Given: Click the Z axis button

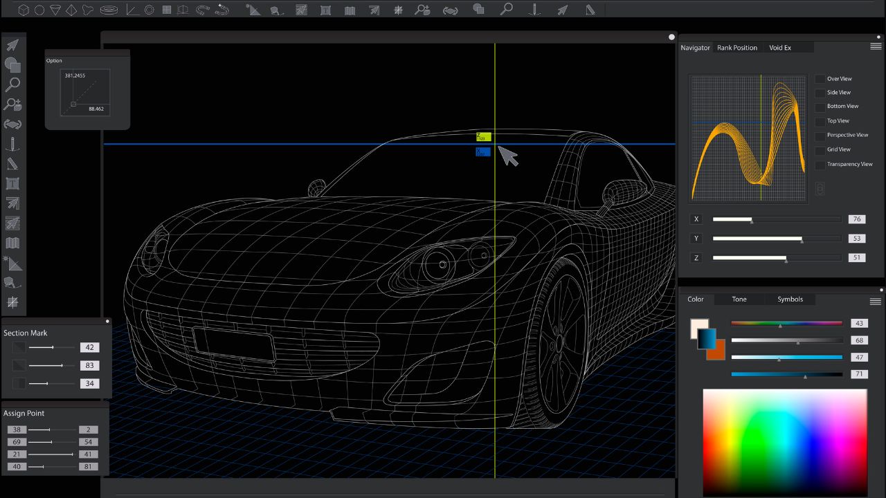Looking at the screenshot, I should click(696, 258).
